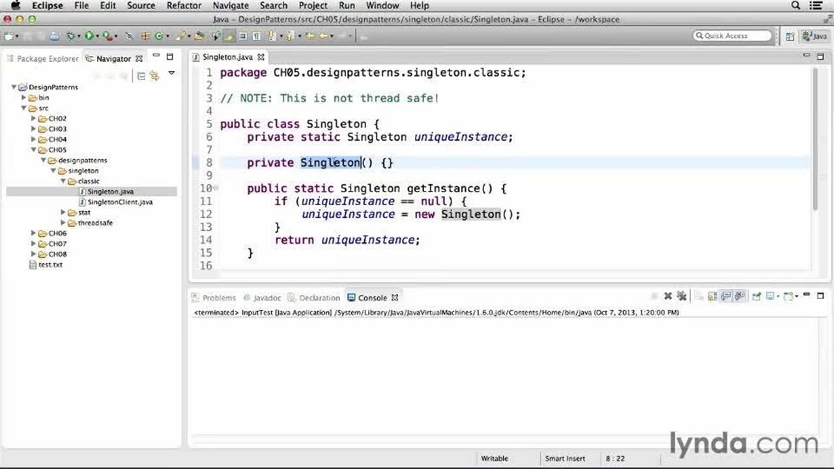This screenshot has height=469, width=834.
Task: Toggle Block Selection Mode in the toolbar
Action: point(242,36)
